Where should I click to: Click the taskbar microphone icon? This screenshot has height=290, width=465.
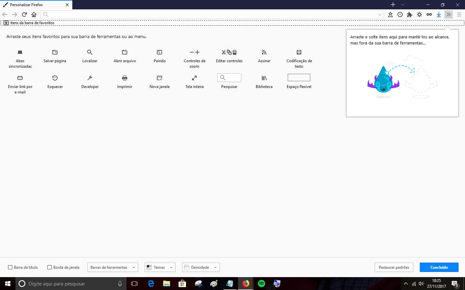click(120, 284)
